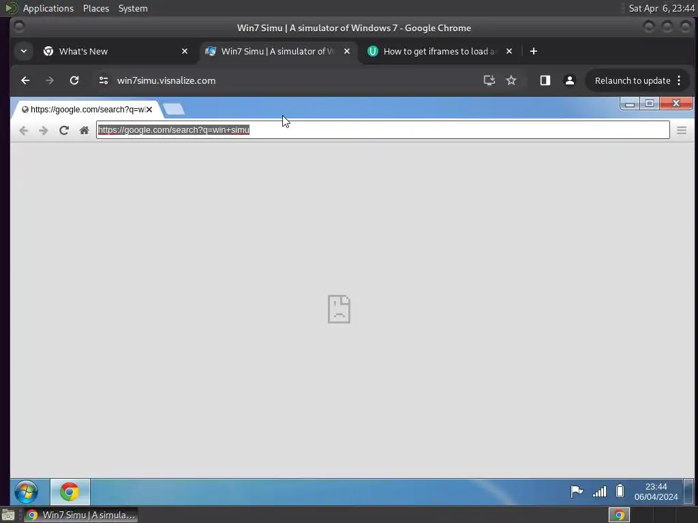The image size is (698, 523).
Task: Maximize the simulated browser window
Action: point(650,104)
